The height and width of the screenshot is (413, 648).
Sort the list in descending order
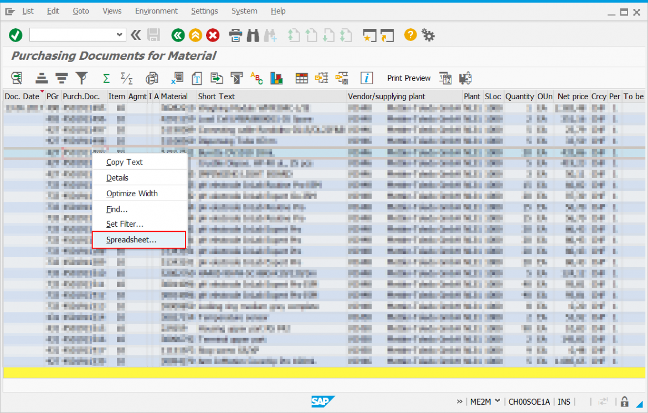pyautogui.click(x=61, y=78)
